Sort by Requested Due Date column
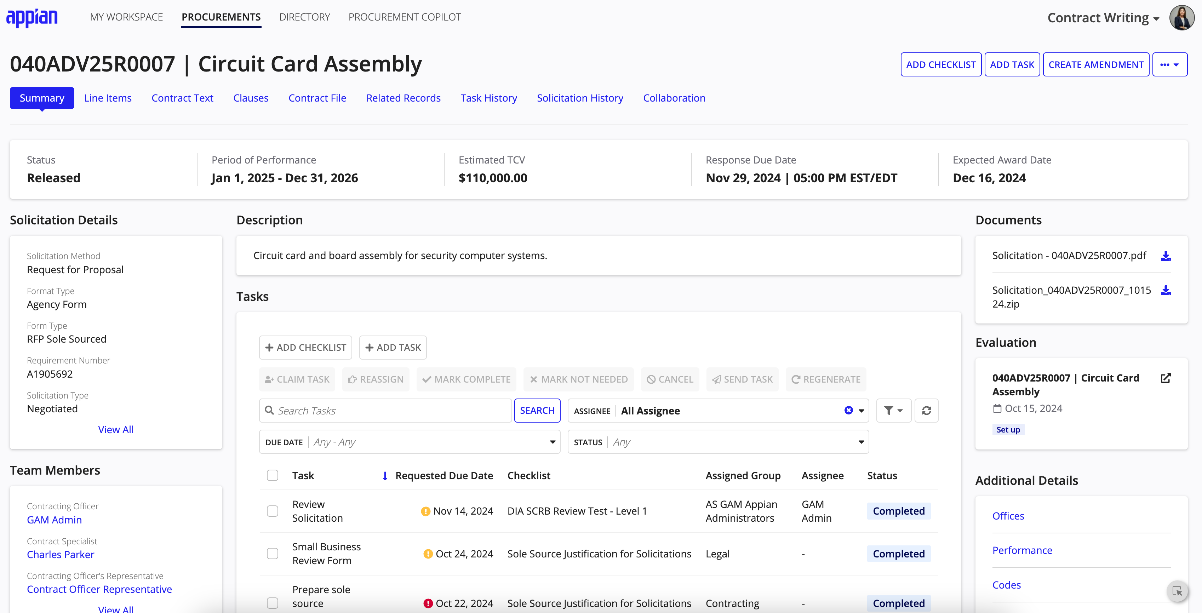This screenshot has height=613, width=1202. point(444,476)
